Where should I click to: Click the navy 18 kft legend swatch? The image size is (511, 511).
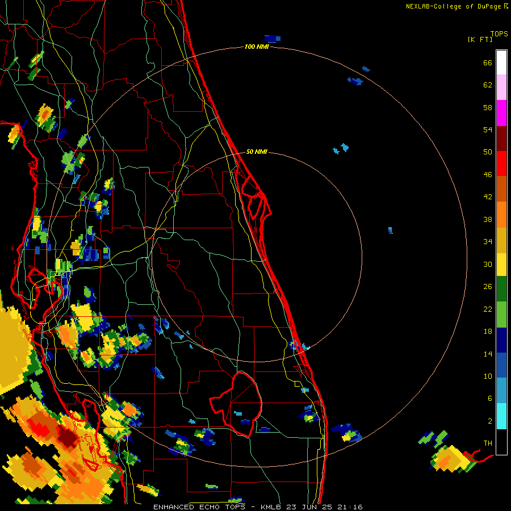click(501, 340)
